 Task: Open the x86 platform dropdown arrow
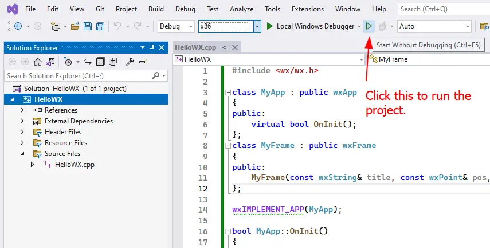pyautogui.click(x=257, y=26)
